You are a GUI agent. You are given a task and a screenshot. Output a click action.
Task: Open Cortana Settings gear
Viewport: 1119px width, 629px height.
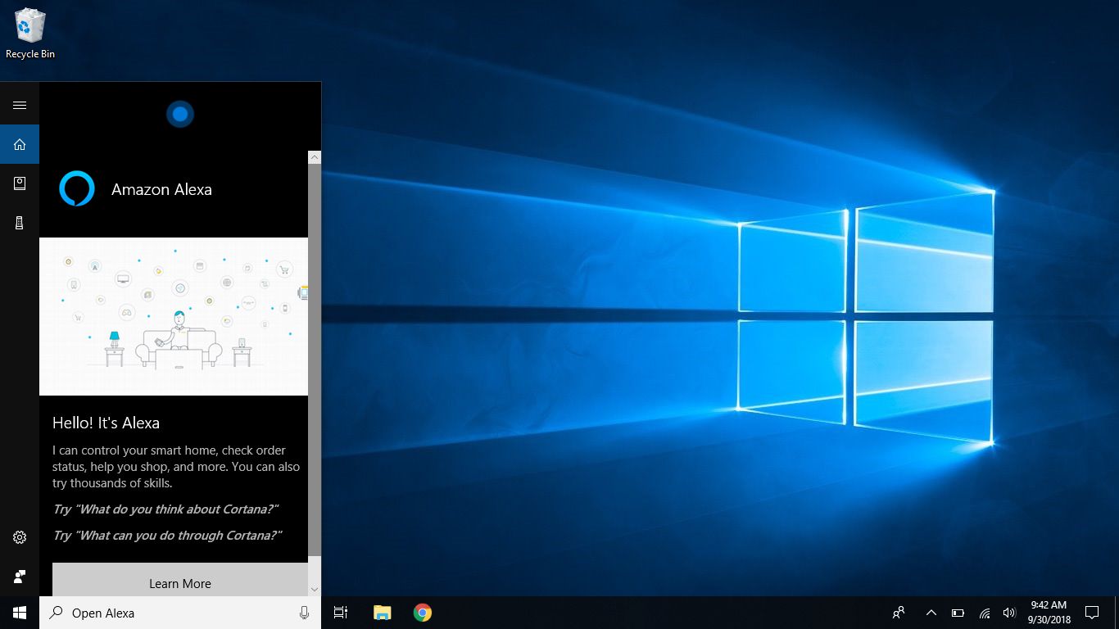(x=20, y=537)
